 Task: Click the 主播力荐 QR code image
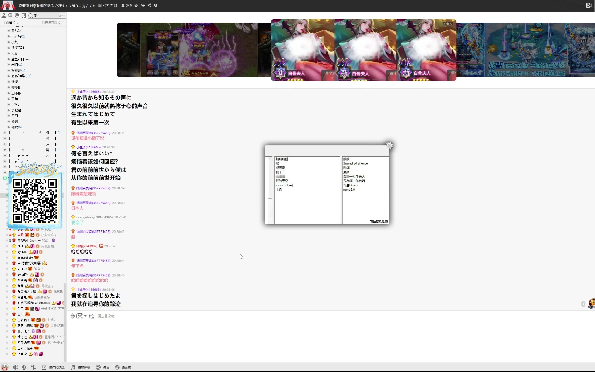coord(35,201)
